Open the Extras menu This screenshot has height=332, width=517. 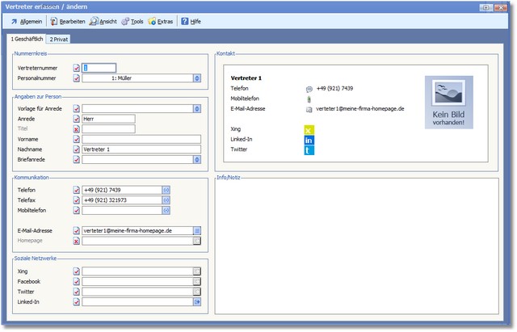pyautogui.click(x=162, y=21)
